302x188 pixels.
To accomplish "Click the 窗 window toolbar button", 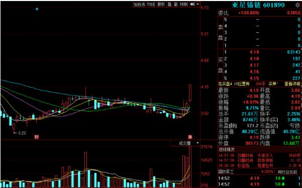I will (176, 4).
